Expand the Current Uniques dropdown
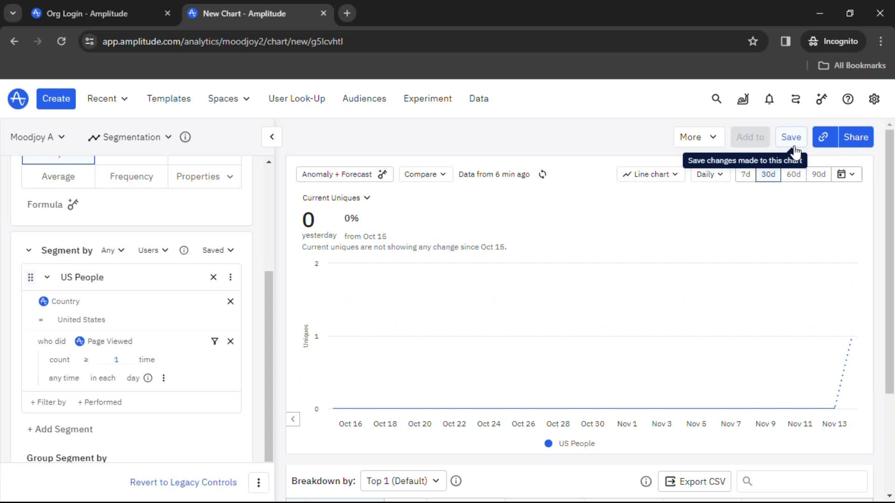The height and width of the screenshot is (503, 895). 336,198
